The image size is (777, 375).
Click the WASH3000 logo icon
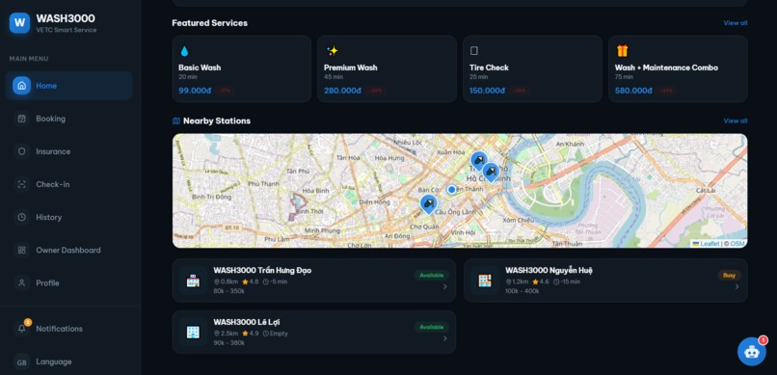(20, 23)
